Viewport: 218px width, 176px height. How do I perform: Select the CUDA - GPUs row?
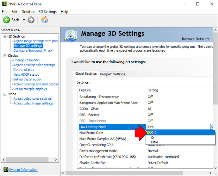click(x=146, y=109)
